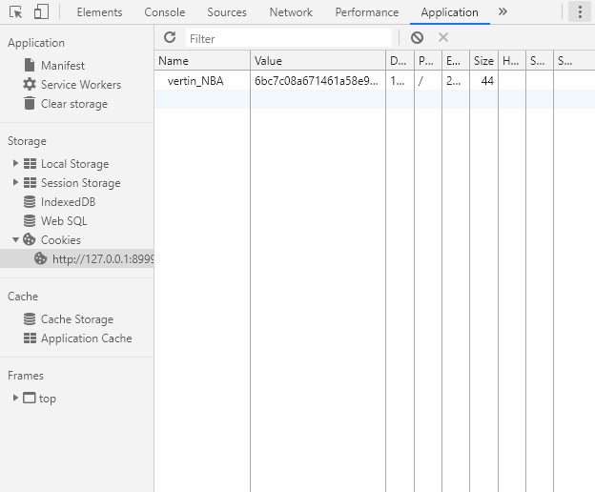
Task: Switch to the Console tab
Action: pyautogui.click(x=165, y=12)
